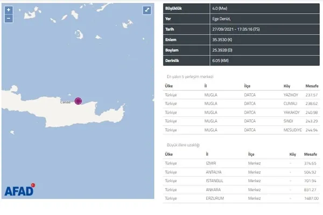323x215 pixels.
Task: Click the Tarih row label
Action: [x=170, y=29]
